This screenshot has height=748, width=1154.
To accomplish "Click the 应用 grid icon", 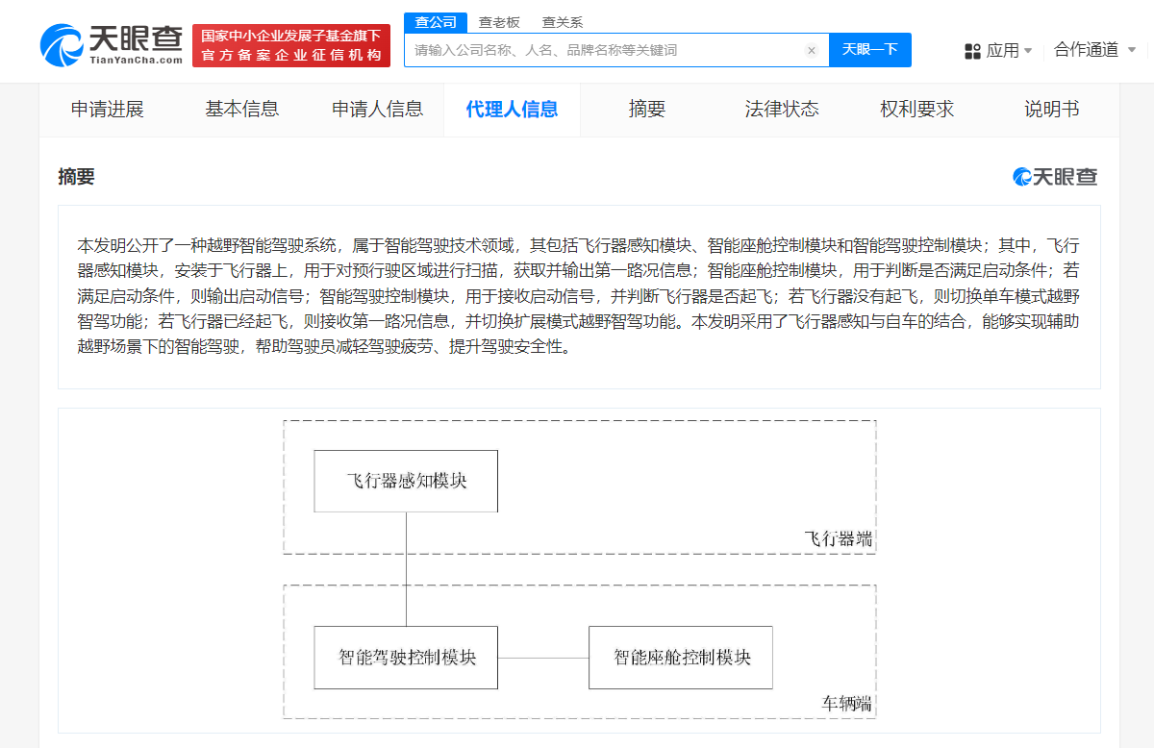I will tap(972, 51).
